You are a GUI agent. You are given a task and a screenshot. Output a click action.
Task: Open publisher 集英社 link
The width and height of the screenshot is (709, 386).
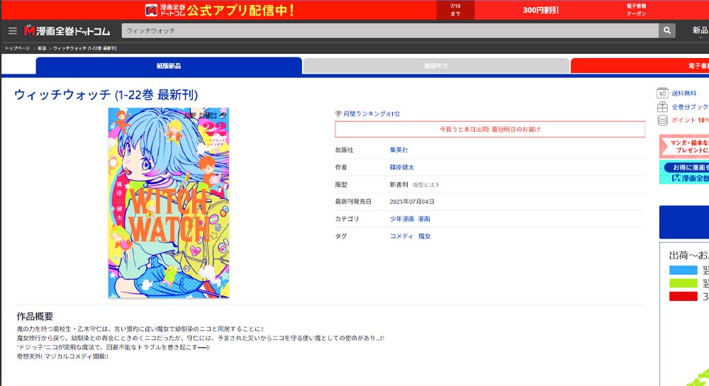(x=398, y=150)
